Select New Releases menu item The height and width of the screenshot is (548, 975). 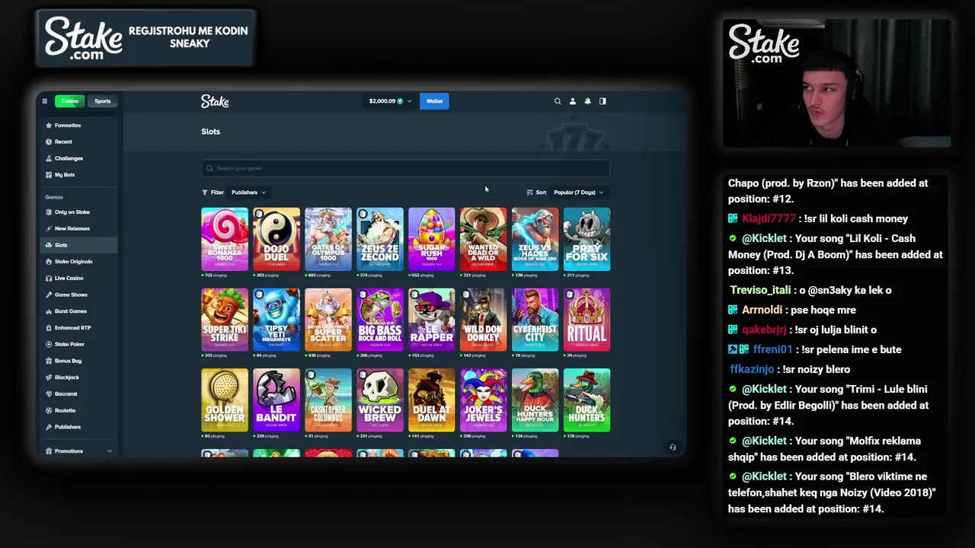(x=78, y=228)
